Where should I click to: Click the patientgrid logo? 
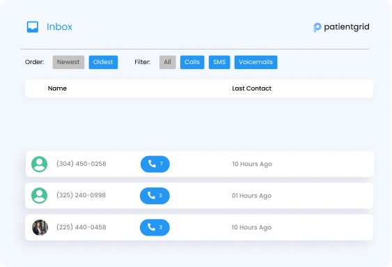(x=341, y=27)
